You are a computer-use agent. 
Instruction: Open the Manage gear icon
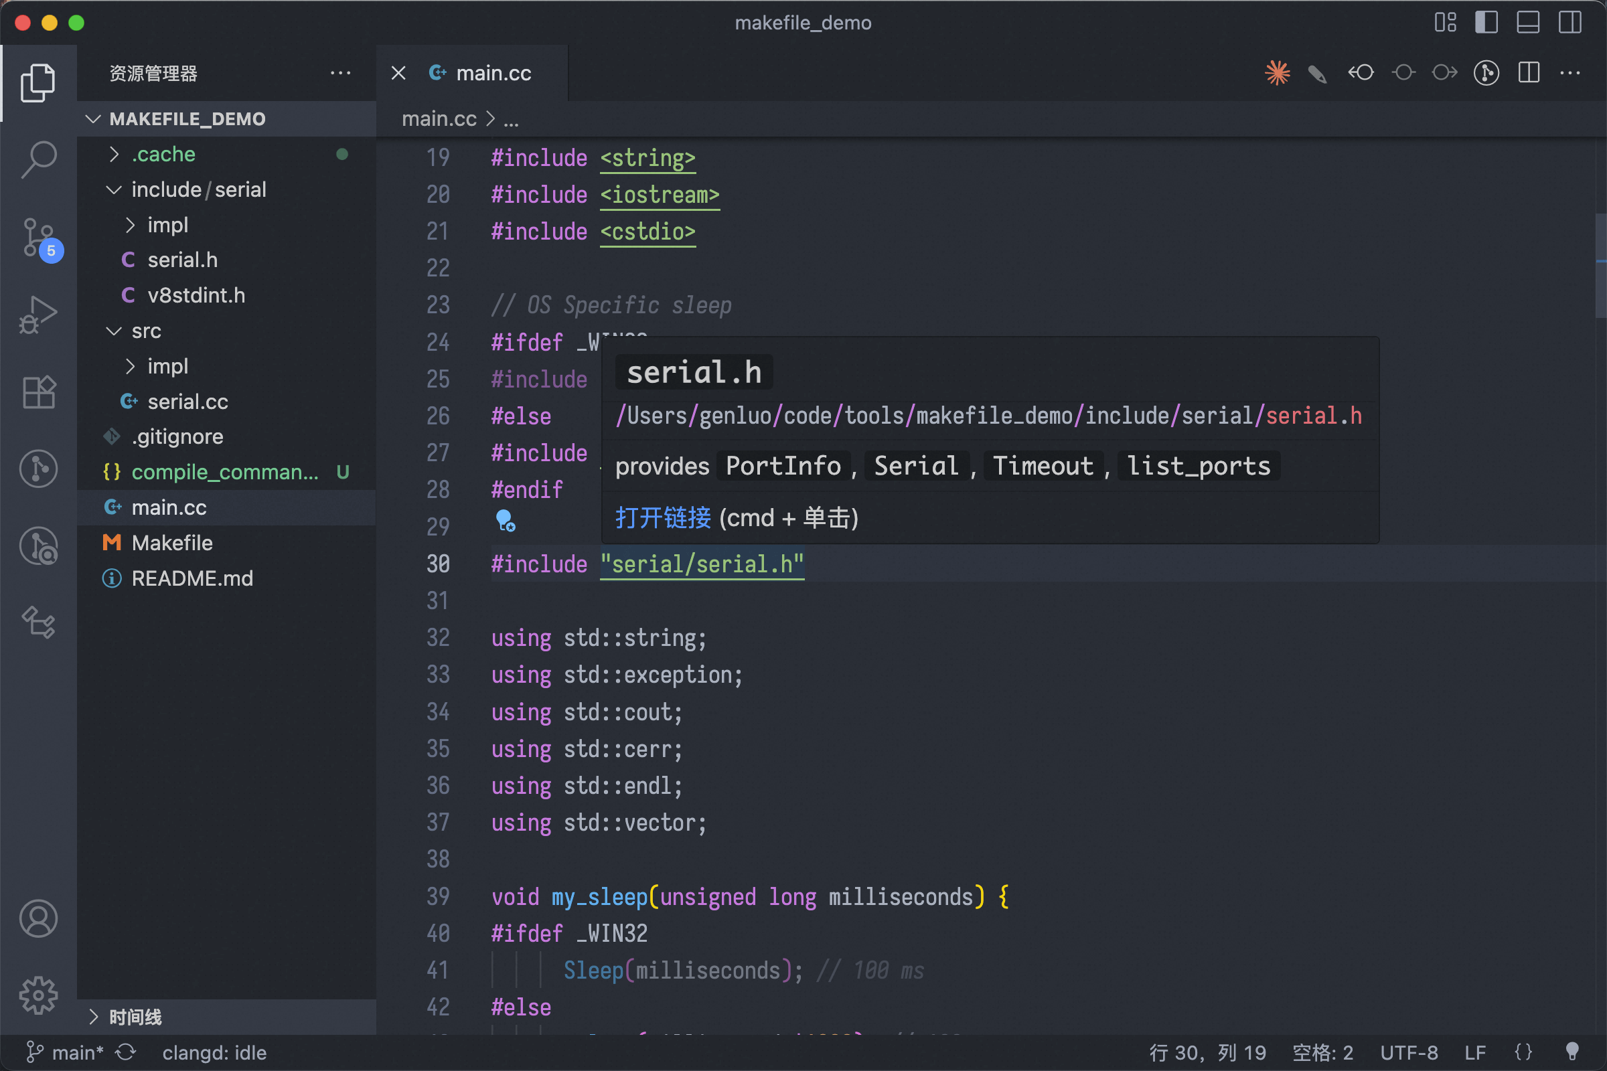(38, 995)
